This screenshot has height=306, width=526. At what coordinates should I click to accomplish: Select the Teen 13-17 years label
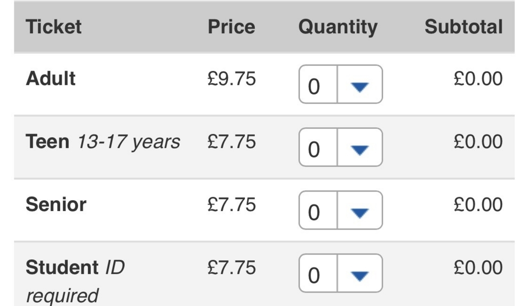pos(103,142)
